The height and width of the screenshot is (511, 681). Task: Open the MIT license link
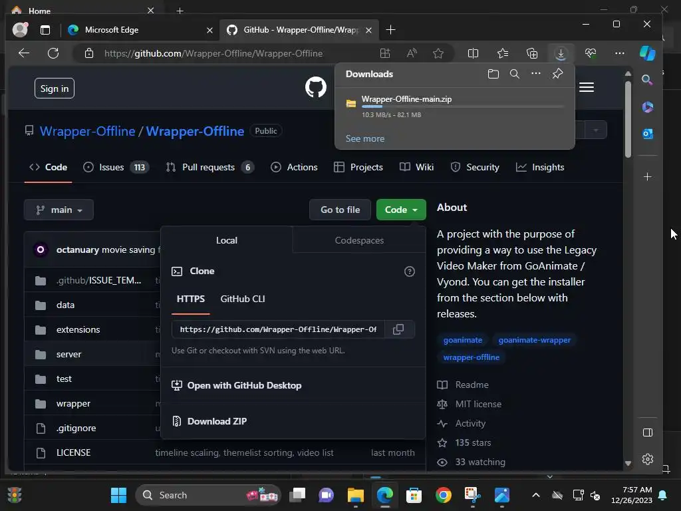(x=478, y=404)
